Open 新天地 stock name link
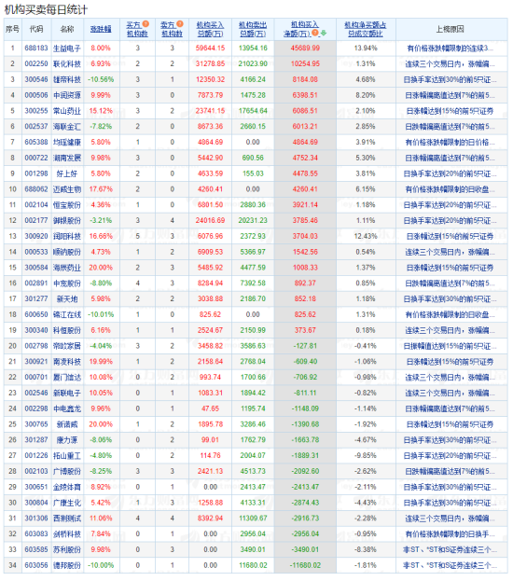 point(67,299)
